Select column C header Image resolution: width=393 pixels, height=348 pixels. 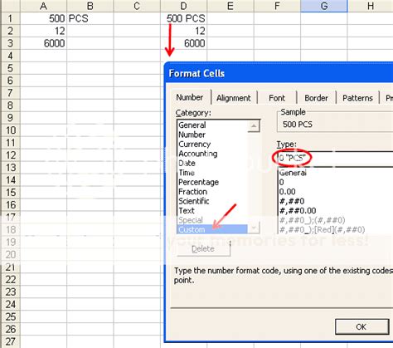(137, 6)
